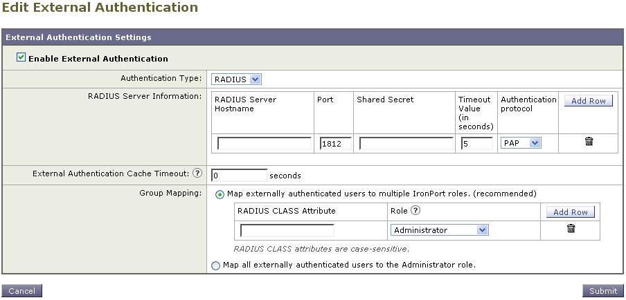
Task: Submit the external authentication settings
Action: point(603,291)
